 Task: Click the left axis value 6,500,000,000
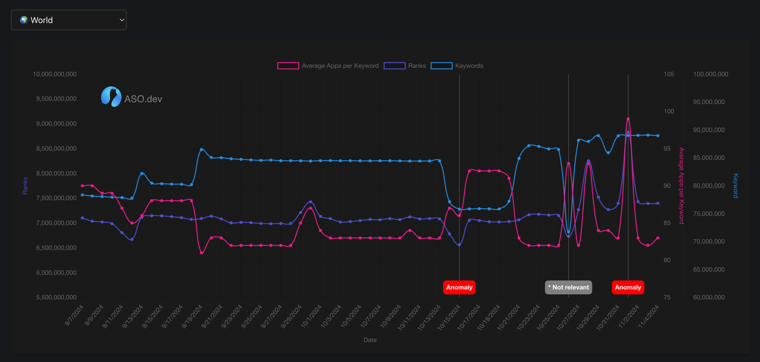coord(56,248)
